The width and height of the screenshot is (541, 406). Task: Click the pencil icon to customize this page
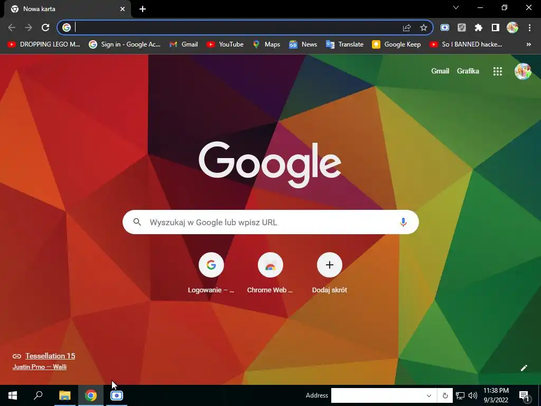524,368
